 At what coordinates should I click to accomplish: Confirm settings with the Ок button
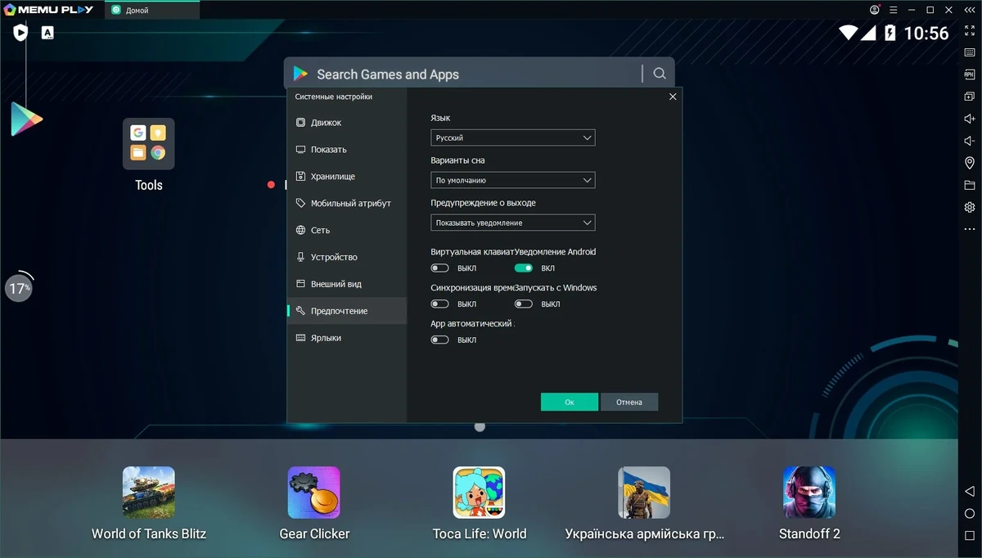570,402
